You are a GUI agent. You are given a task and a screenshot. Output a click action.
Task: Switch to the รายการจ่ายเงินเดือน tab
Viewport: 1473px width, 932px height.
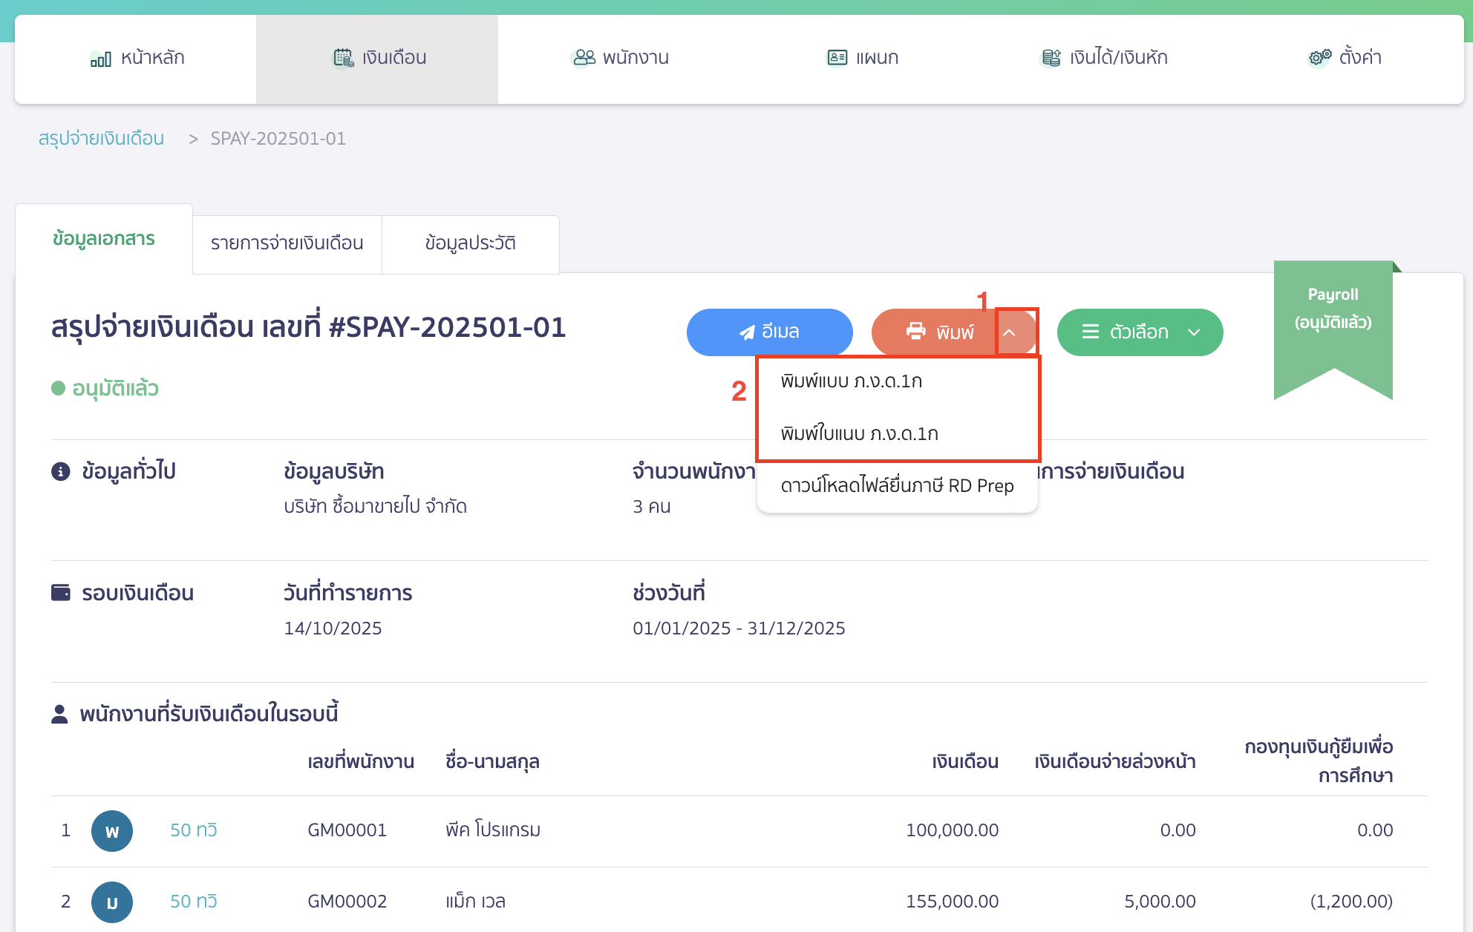click(287, 243)
